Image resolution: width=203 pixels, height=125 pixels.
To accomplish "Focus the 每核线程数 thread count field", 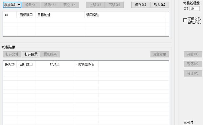I will point(194,9).
